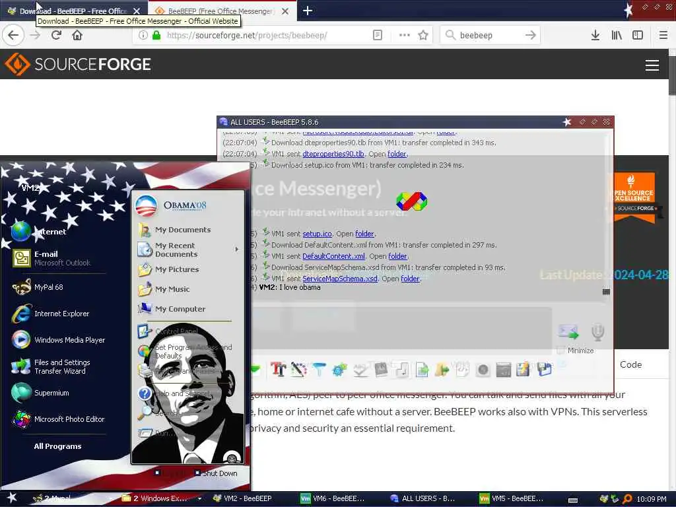Viewport: 676px width, 507px height.
Task: Launch Supermium from Start menu
Action: (51, 393)
